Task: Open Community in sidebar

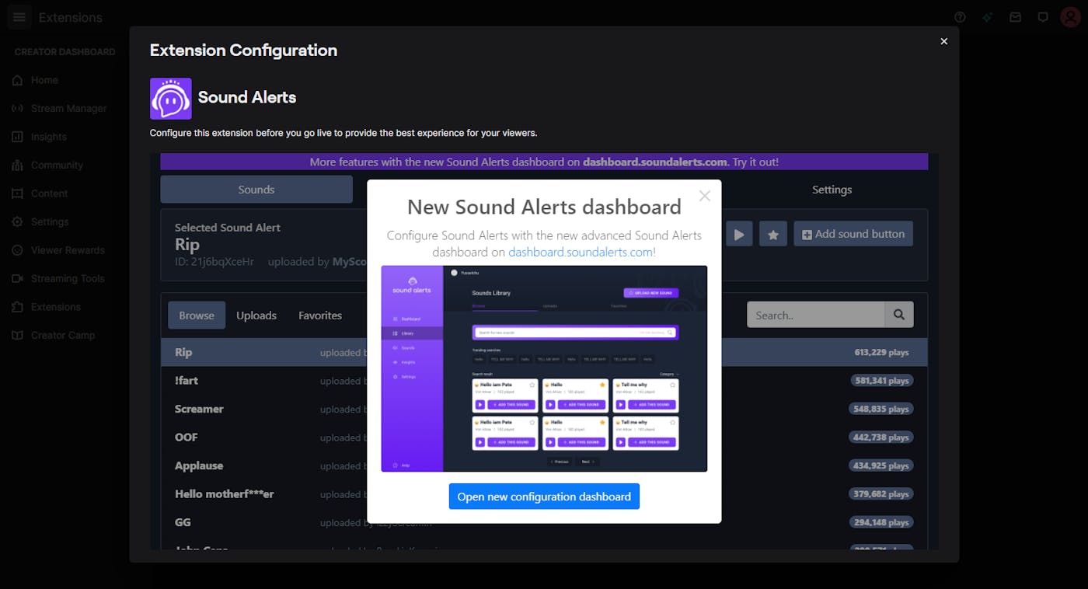Action: 57,165
